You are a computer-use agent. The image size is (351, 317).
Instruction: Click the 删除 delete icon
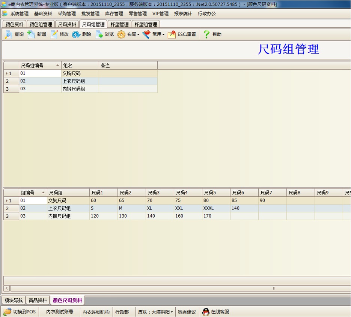click(x=76, y=34)
